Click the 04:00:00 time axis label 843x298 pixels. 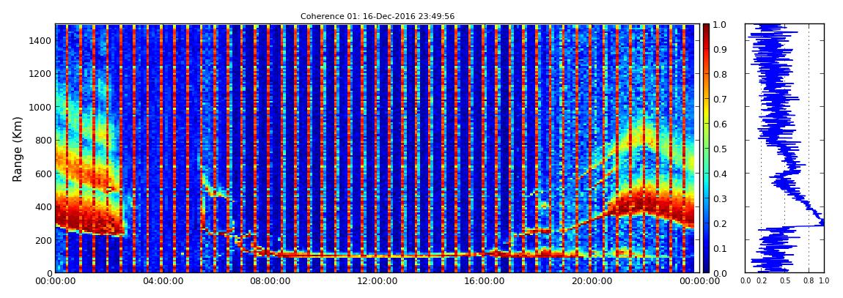(161, 281)
